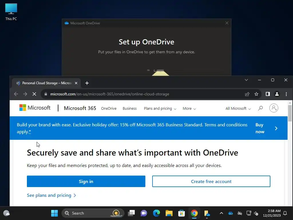Share this page icon

pyautogui.click(x=247, y=94)
